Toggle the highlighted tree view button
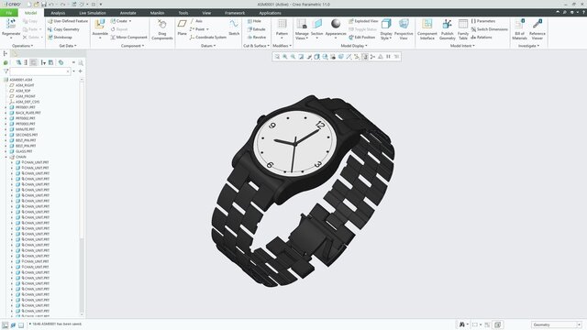Image resolution: width=587 pixels, height=330 pixels. pyautogui.click(x=34, y=62)
